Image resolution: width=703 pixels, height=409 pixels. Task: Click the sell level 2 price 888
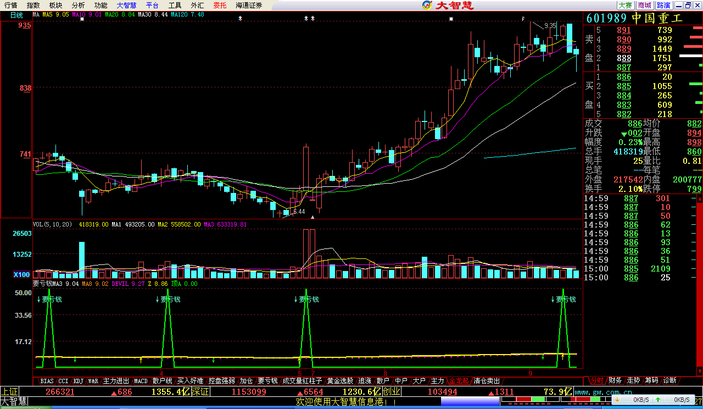click(x=624, y=58)
